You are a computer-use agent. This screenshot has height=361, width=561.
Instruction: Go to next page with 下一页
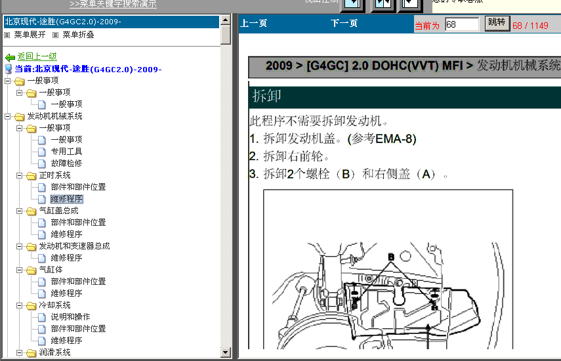pos(344,23)
